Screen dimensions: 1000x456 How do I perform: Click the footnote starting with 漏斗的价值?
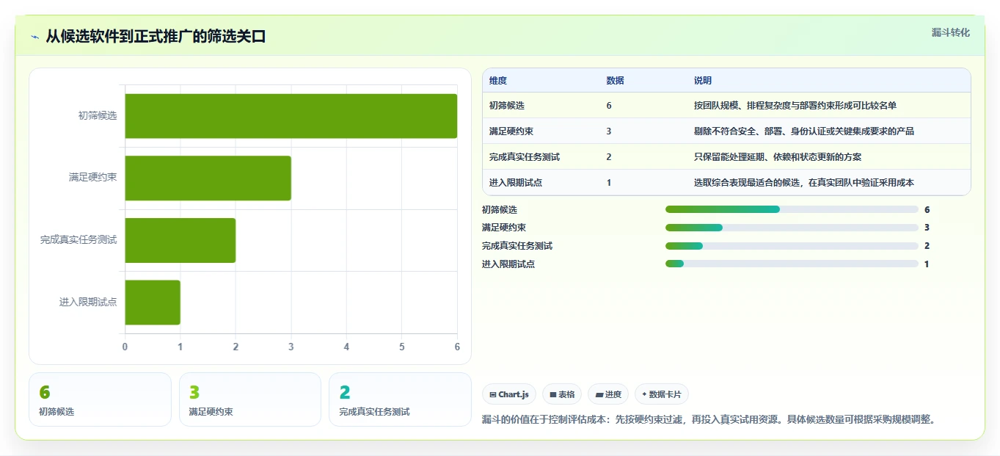(709, 420)
